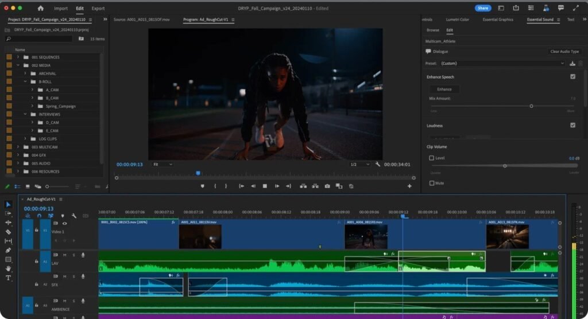Expand the ARCHIVAL bin
This screenshot has width=588, height=319.
pyautogui.click(x=25, y=73)
